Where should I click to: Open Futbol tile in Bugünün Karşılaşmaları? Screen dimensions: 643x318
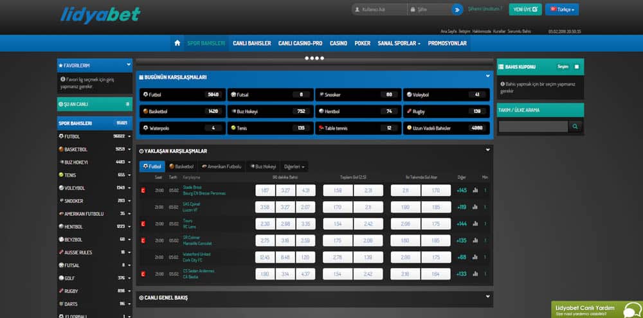click(183, 94)
